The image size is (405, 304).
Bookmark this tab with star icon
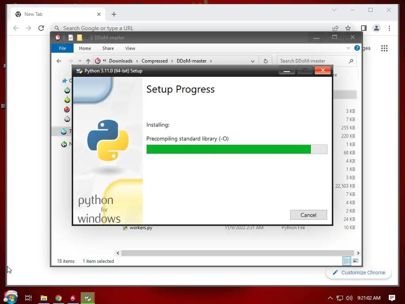click(x=348, y=28)
